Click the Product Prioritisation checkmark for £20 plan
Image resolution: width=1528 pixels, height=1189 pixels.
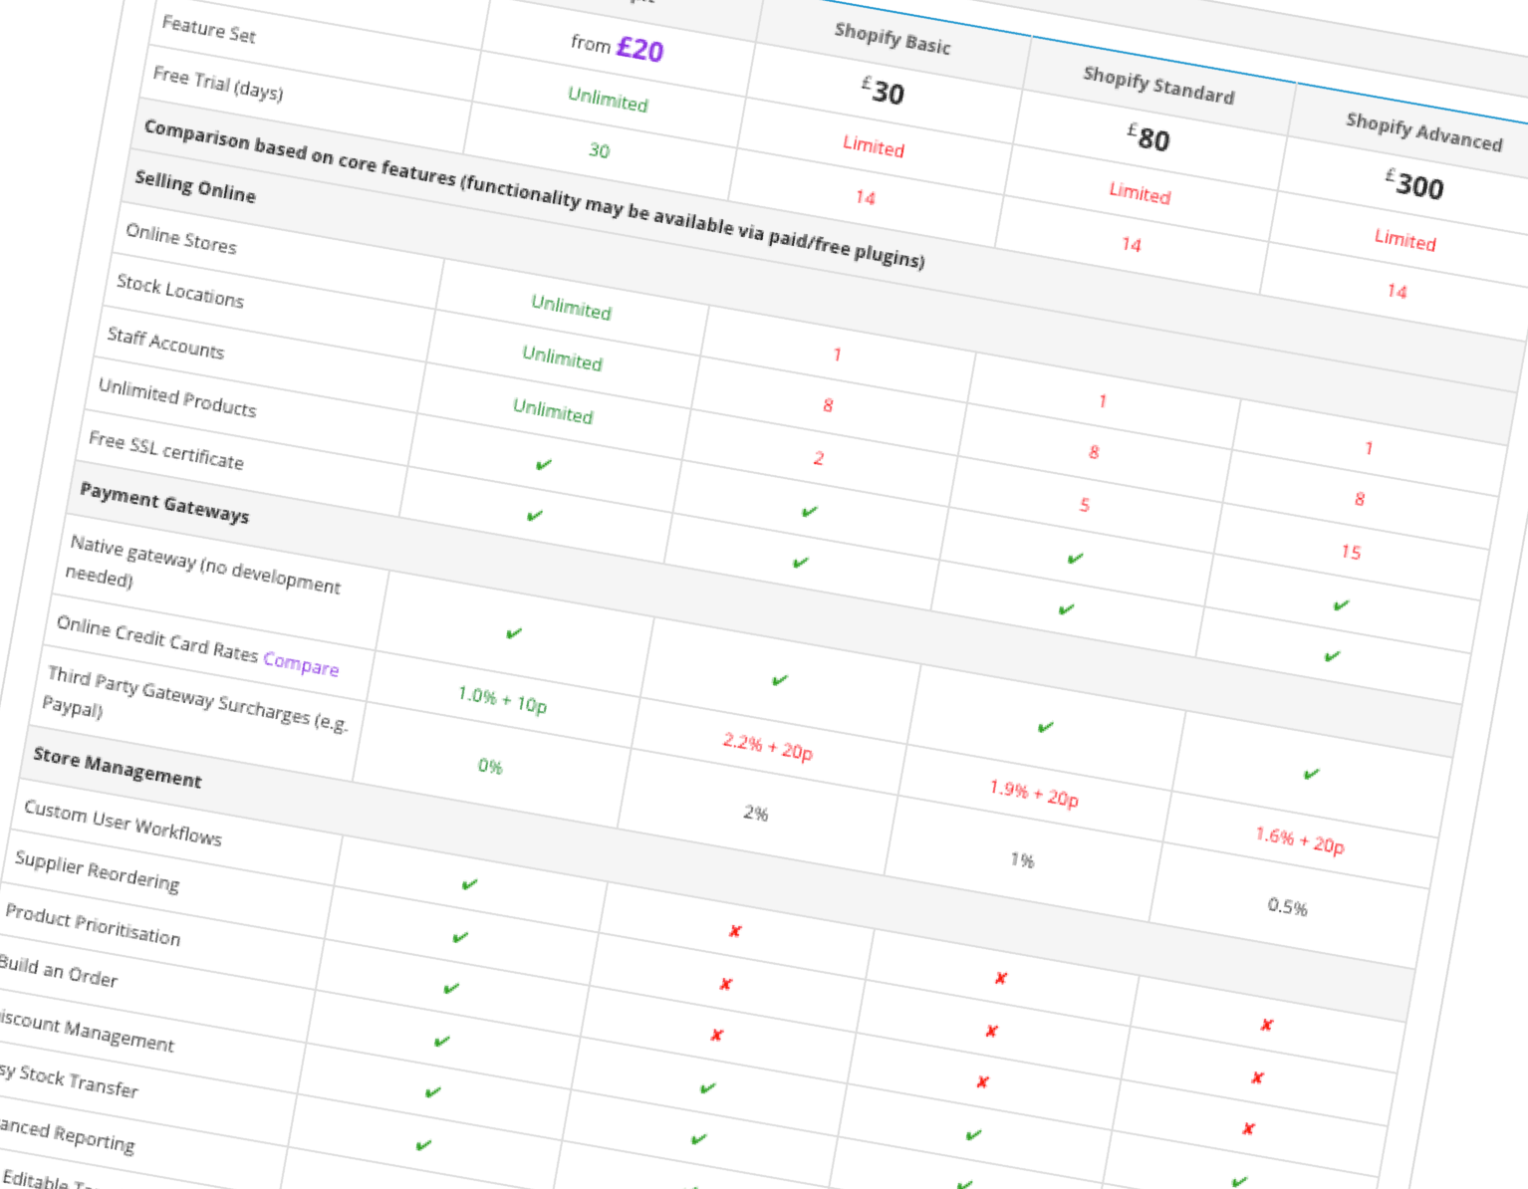click(451, 989)
